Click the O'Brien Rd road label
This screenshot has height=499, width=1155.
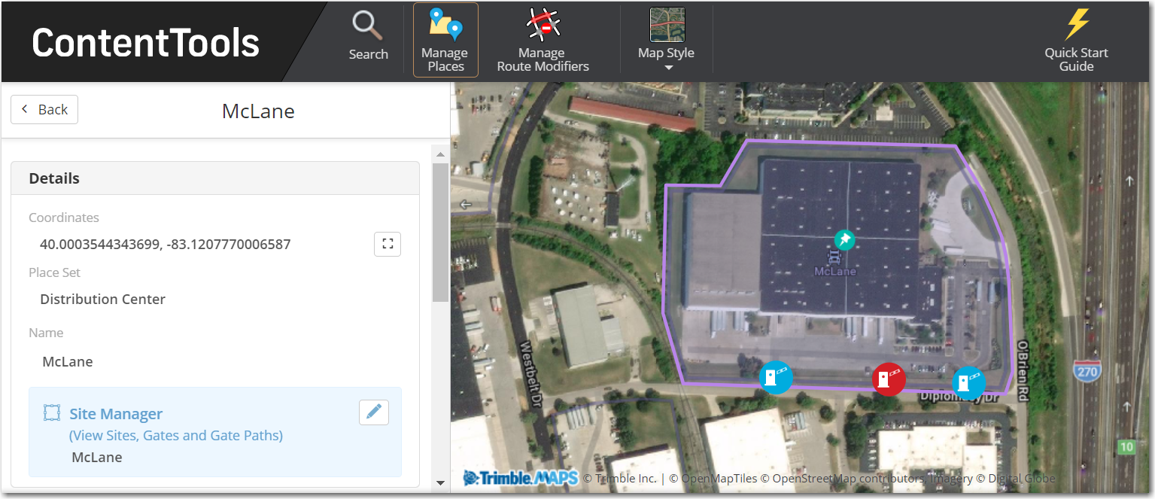[1023, 370]
